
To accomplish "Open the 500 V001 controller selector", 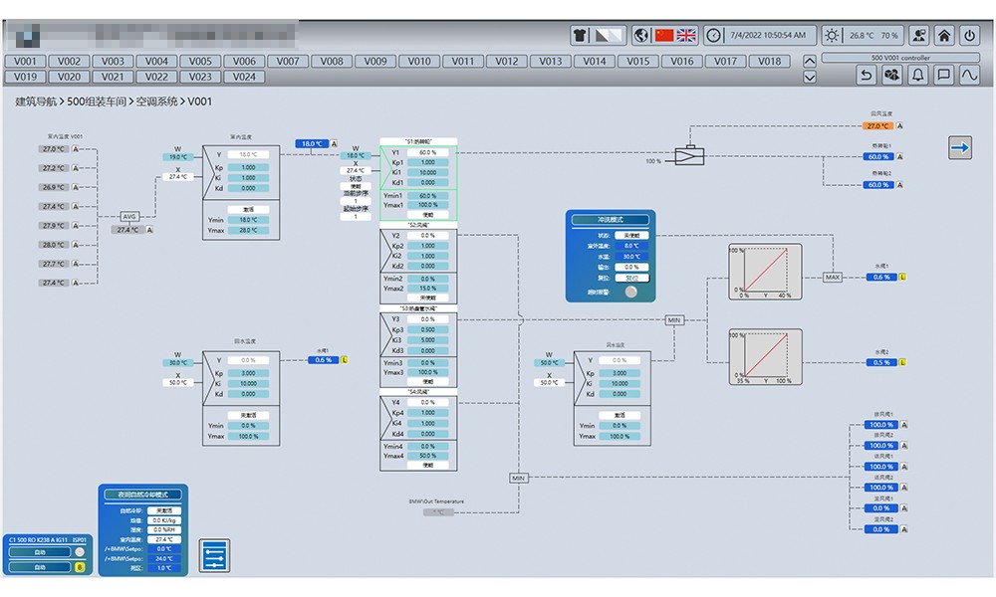I will coord(899,58).
